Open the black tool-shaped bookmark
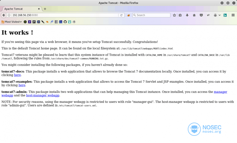 pos(43,22)
